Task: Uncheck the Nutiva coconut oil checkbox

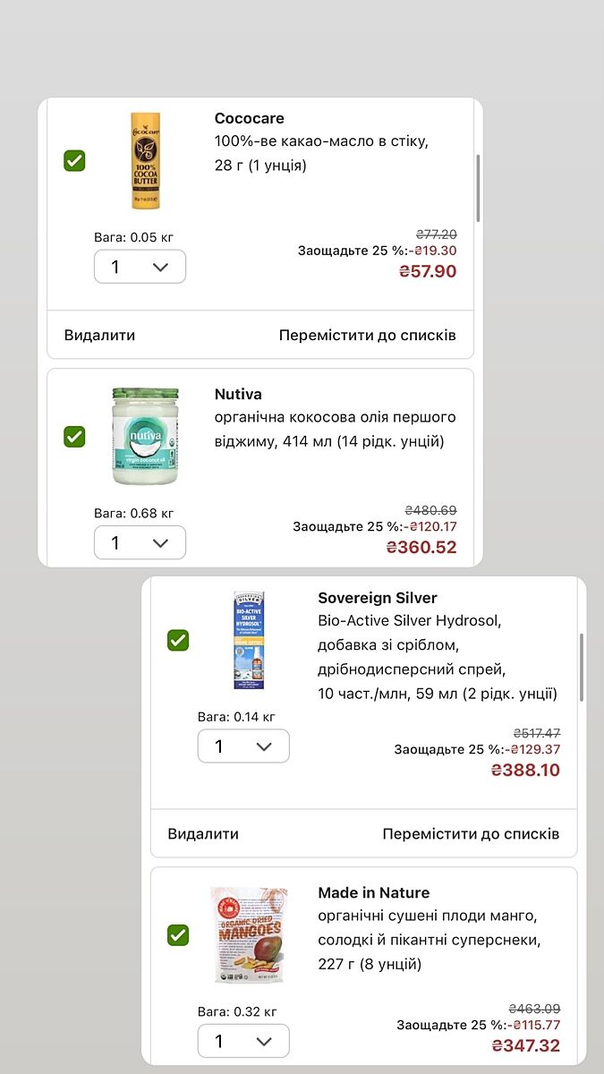Action: pos(74,437)
